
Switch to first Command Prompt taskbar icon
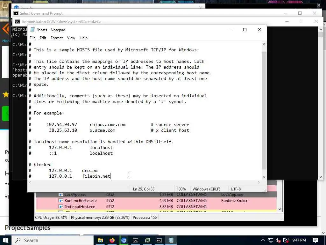pyautogui.click(x=136, y=240)
